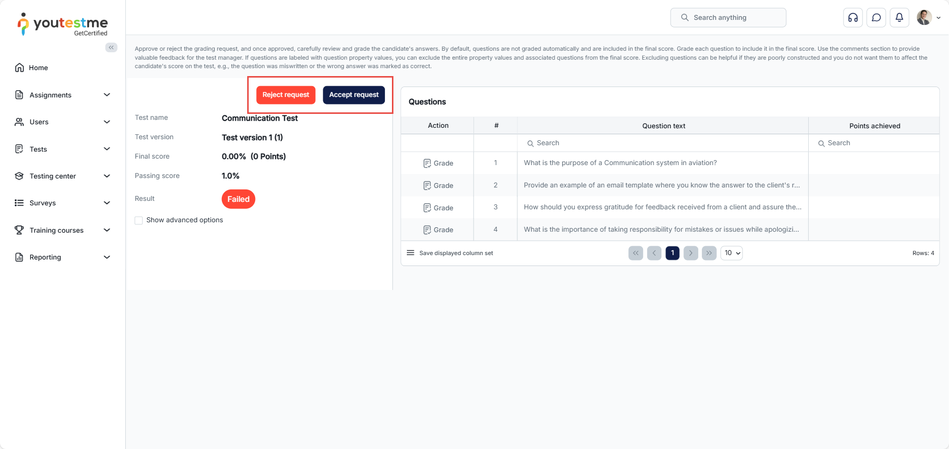The image size is (949, 449).
Task: Go to the next page arrow
Action: (x=690, y=253)
